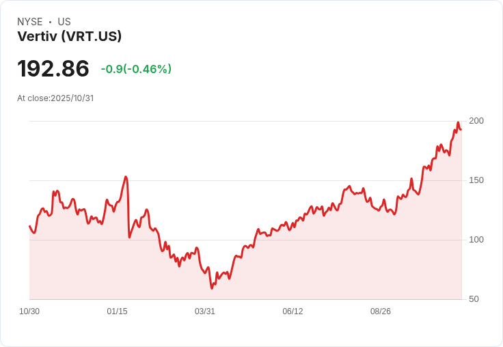Click the NYSE exchange label
The image size is (503, 347).
[x=30, y=22]
